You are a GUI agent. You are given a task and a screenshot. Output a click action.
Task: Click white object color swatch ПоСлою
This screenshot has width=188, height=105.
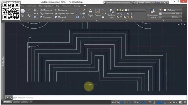(x=165, y=10)
